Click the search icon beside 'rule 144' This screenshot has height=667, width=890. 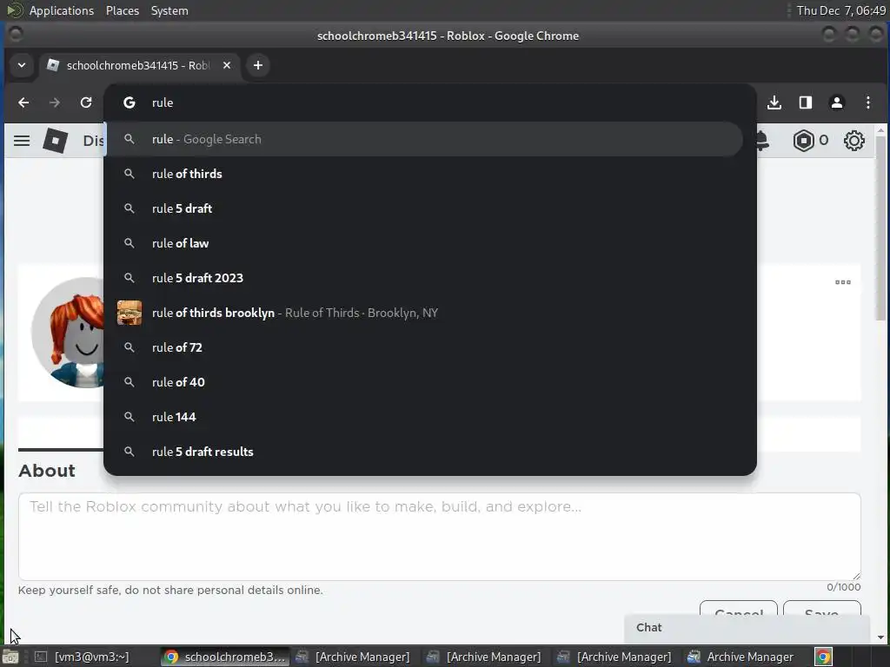(x=130, y=417)
